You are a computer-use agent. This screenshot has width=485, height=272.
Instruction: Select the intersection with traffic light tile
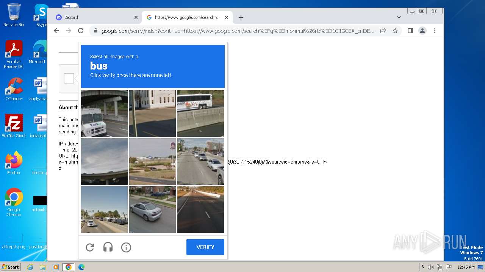pos(104,209)
